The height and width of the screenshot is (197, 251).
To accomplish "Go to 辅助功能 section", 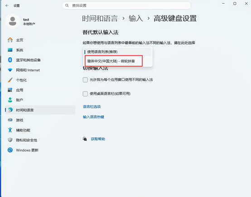I will [x=40, y=130].
